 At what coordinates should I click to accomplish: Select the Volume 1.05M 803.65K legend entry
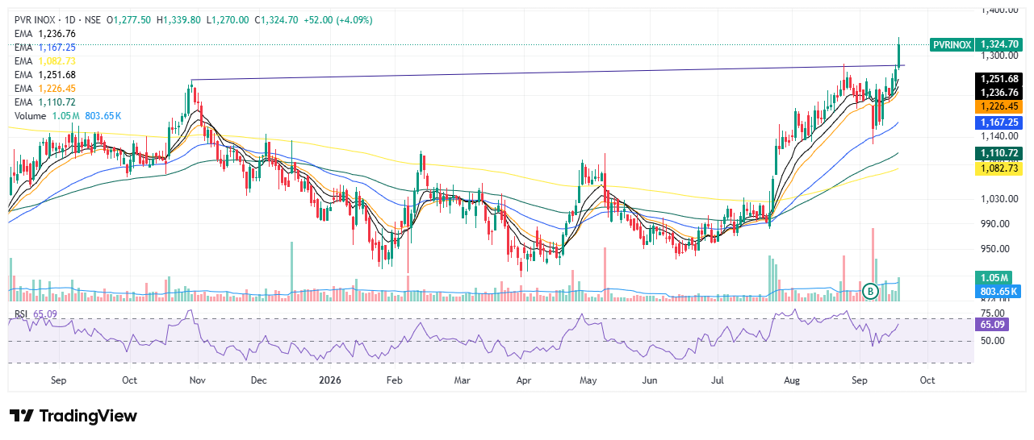point(66,116)
